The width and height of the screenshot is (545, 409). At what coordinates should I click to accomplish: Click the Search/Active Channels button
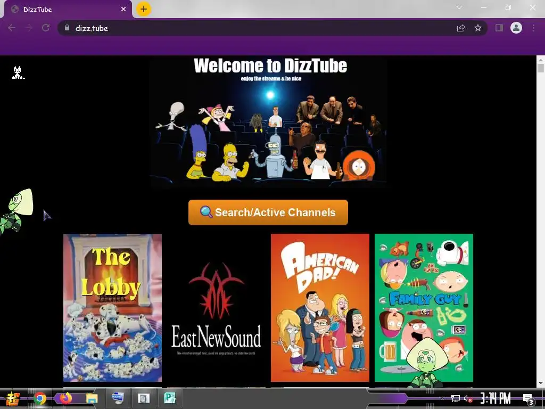(x=268, y=212)
